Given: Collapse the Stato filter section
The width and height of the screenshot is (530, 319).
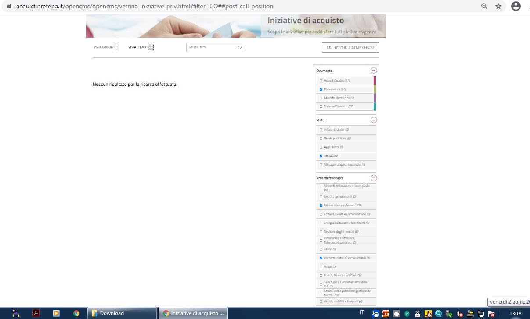Looking at the screenshot, I should (374, 120).
